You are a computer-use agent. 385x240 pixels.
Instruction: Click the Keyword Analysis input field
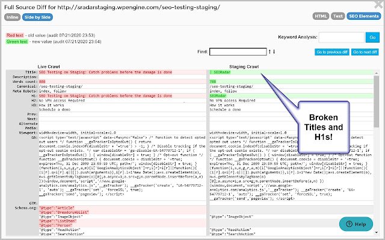coord(341,37)
